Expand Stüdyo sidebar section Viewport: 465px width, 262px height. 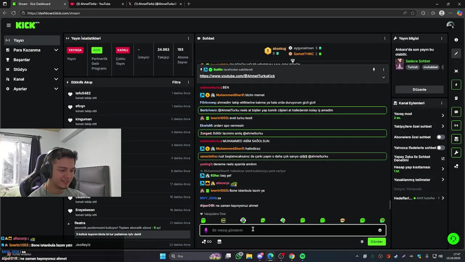click(x=56, y=69)
